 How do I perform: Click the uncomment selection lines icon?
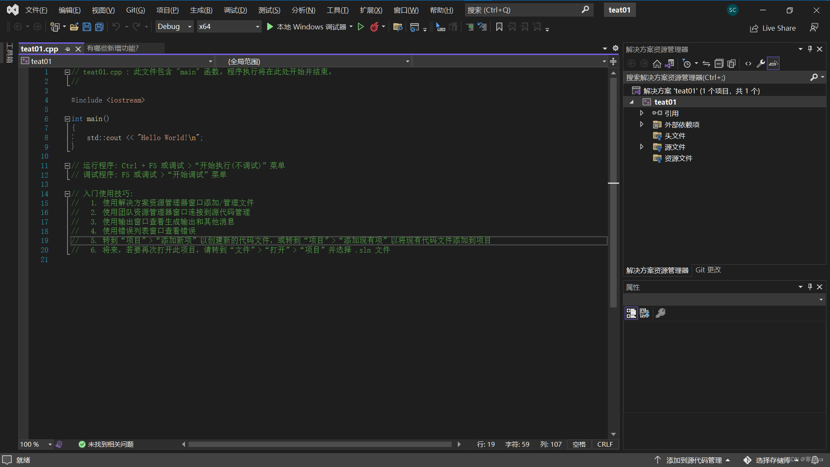tap(482, 27)
